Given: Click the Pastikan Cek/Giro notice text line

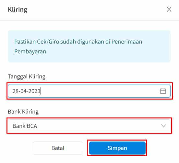Looking at the screenshot, I should click(78, 42).
